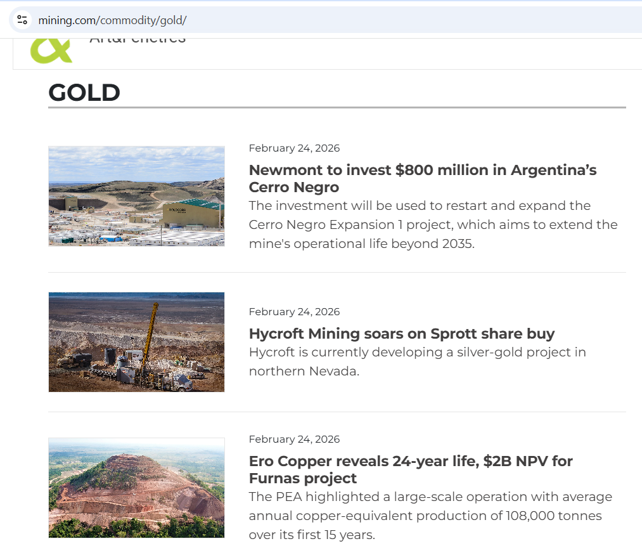Click the 'commodity/gold/' path in the URL
The image size is (642, 553).
143,20
